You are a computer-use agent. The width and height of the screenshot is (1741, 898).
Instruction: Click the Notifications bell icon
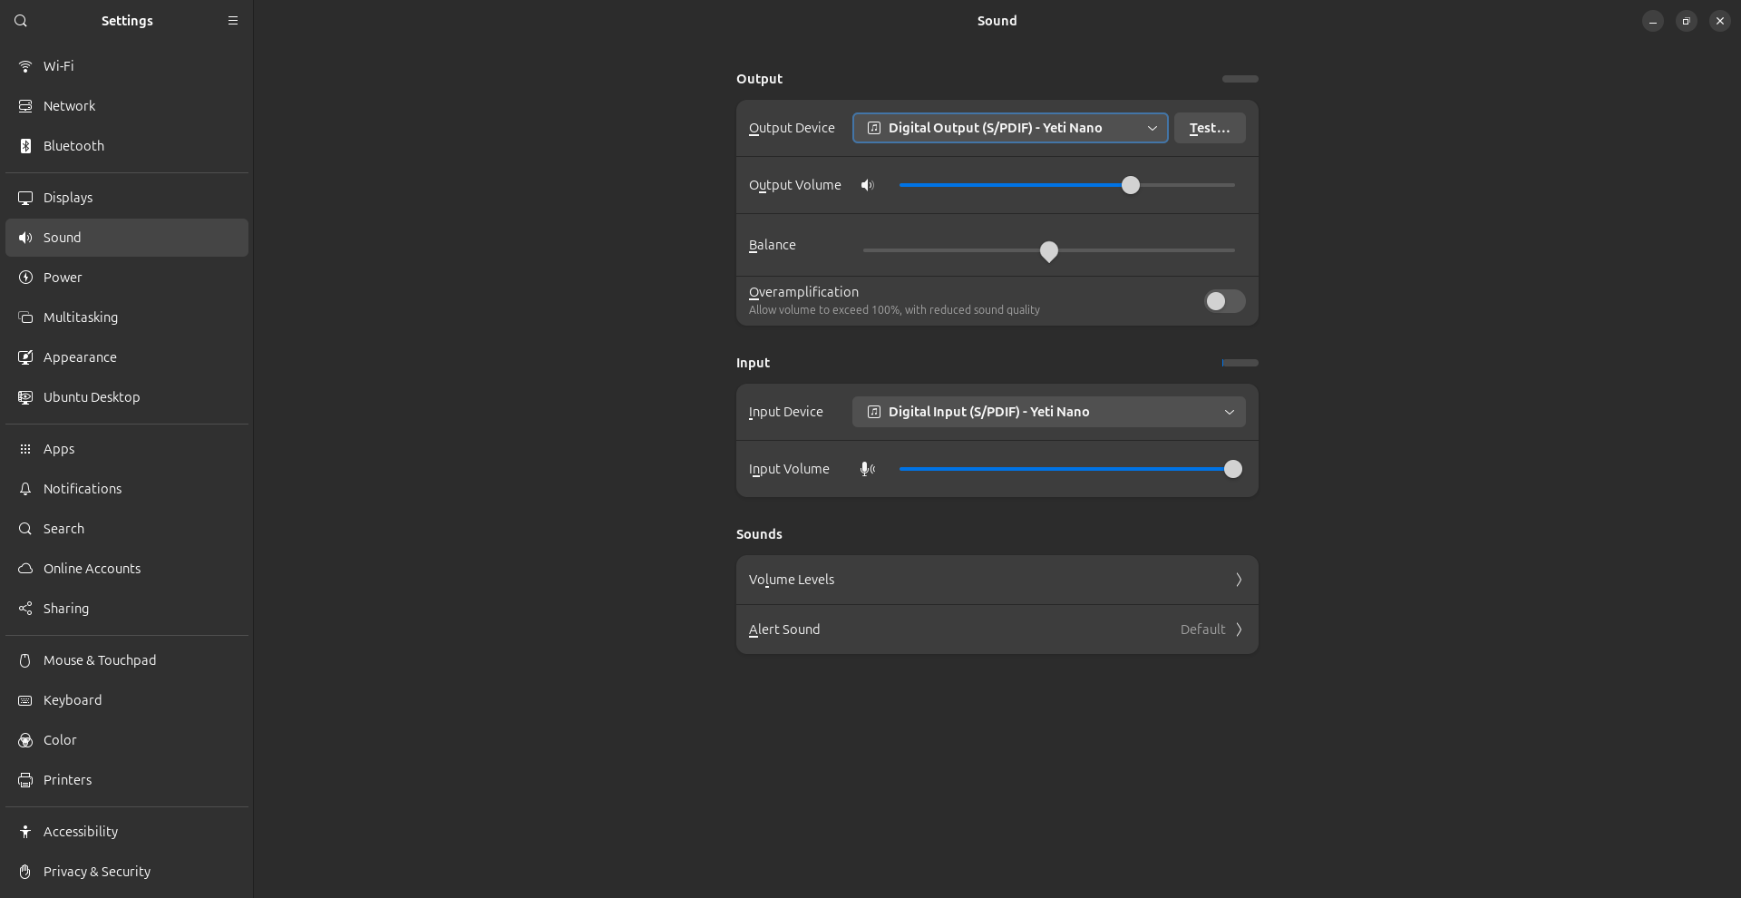tap(24, 488)
